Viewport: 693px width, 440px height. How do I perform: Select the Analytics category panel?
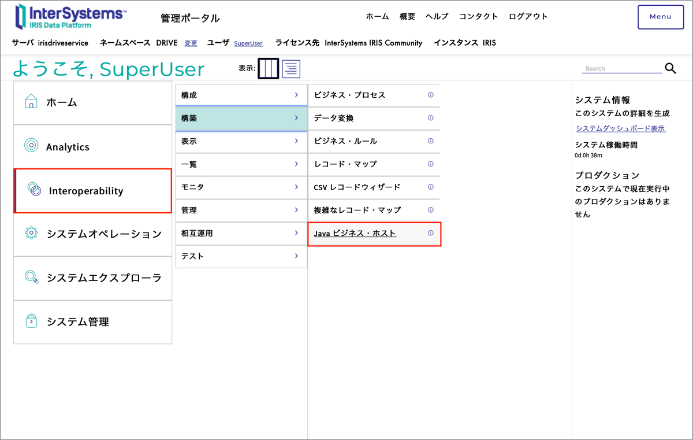point(93,146)
